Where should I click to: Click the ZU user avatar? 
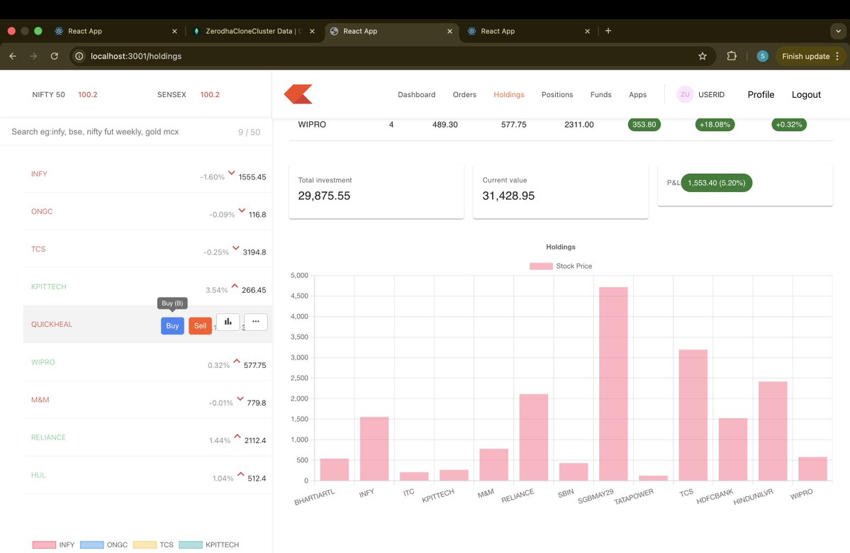click(685, 94)
